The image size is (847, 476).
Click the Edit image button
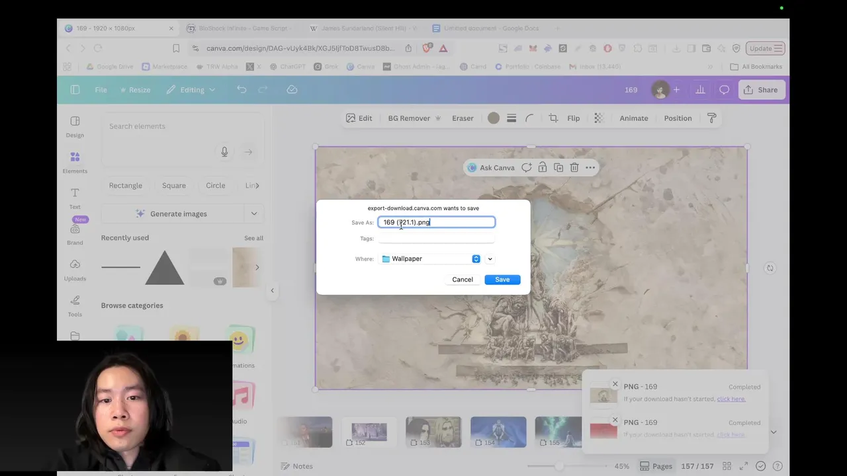(x=359, y=118)
